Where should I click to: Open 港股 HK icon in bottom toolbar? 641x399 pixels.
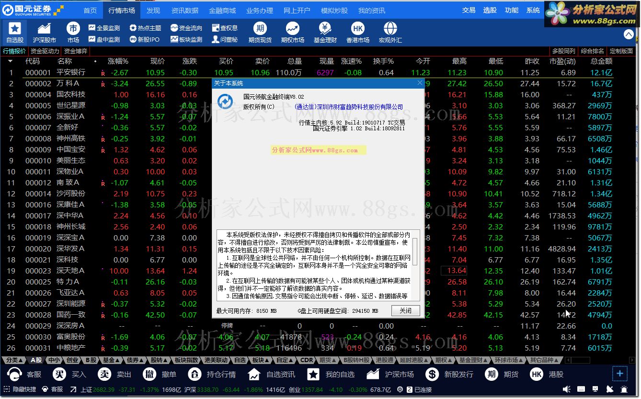537,374
